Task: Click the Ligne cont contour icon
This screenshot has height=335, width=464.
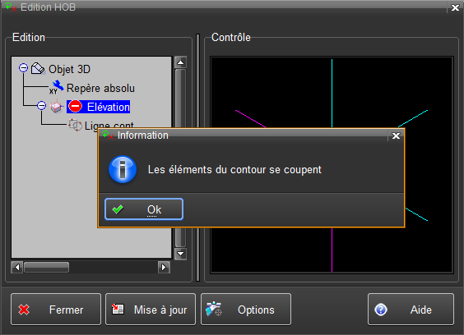Action: click(75, 125)
